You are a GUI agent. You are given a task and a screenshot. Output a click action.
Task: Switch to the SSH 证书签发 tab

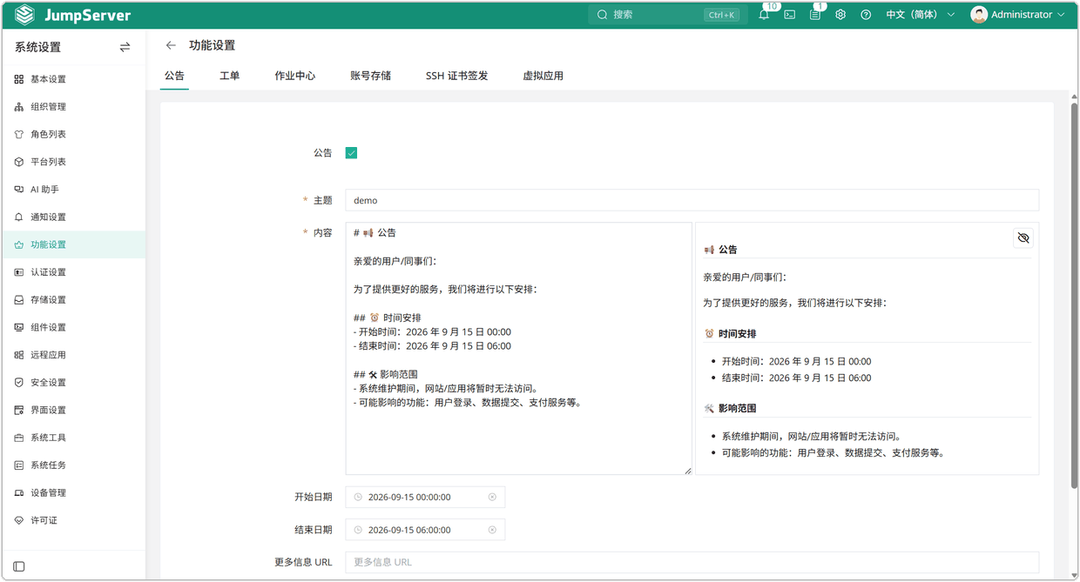[457, 76]
